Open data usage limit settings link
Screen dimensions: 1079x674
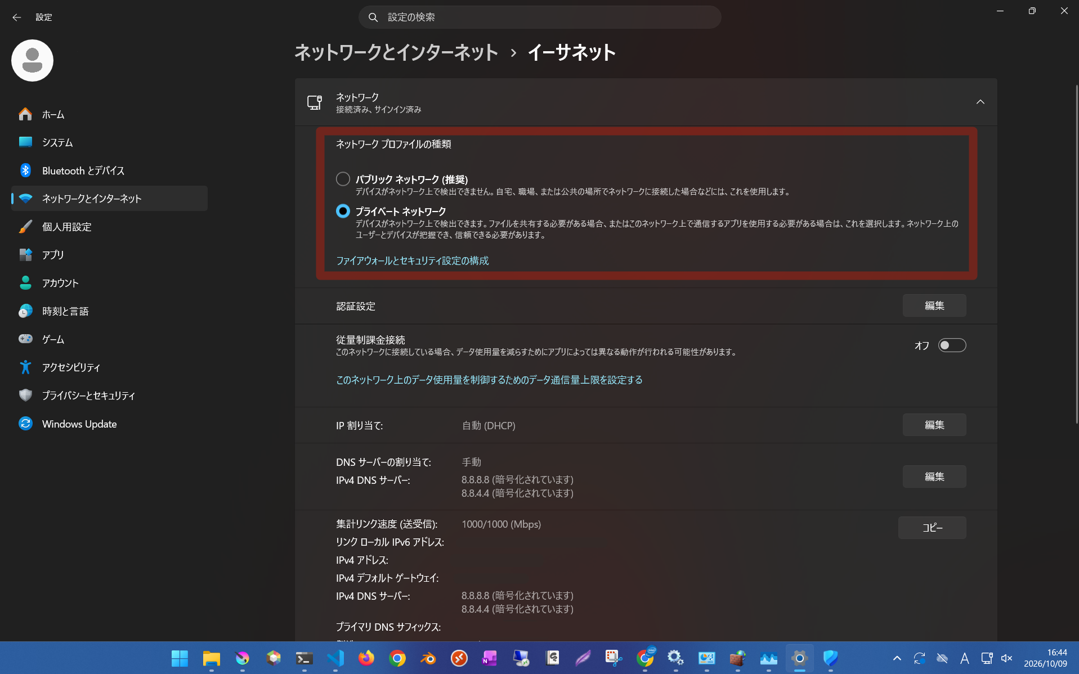[489, 380]
